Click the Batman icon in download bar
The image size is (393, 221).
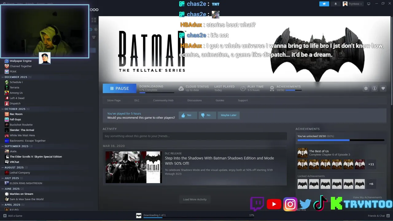click(138, 215)
